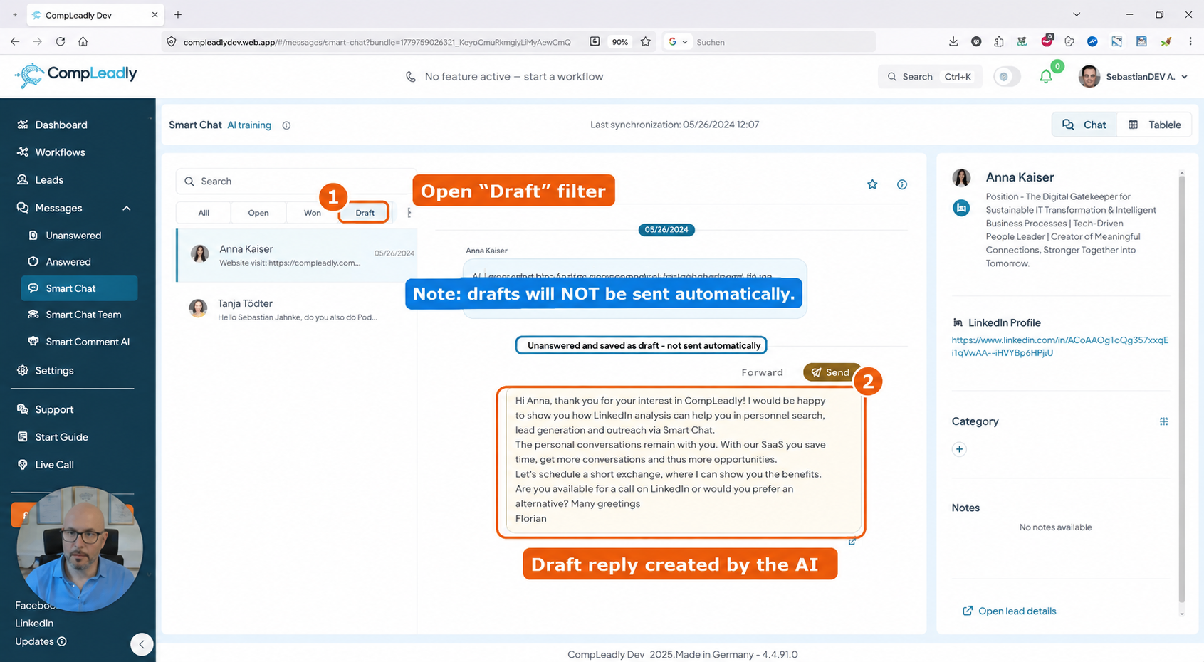Bookmark the page with star icon

pos(645,42)
